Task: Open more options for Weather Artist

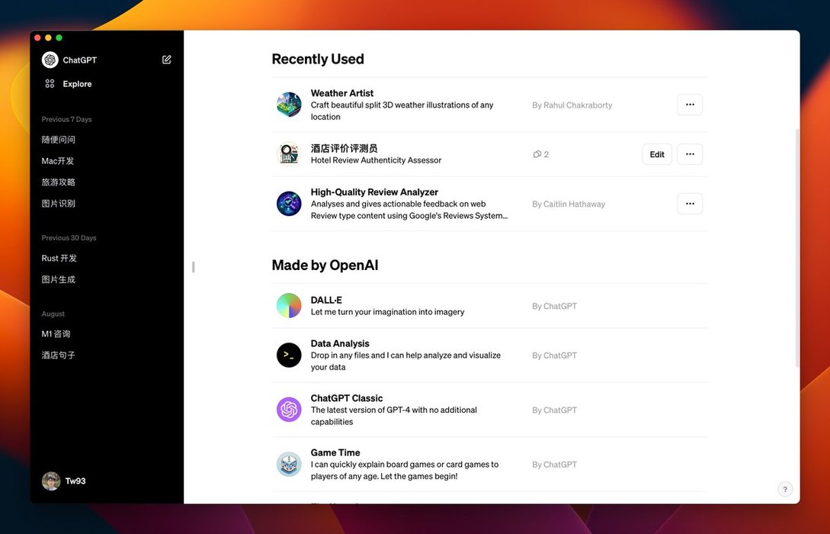Action: (690, 105)
